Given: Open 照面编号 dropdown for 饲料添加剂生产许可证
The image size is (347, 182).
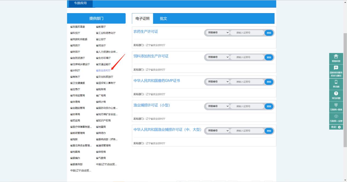Looking at the screenshot, I should [218, 57].
